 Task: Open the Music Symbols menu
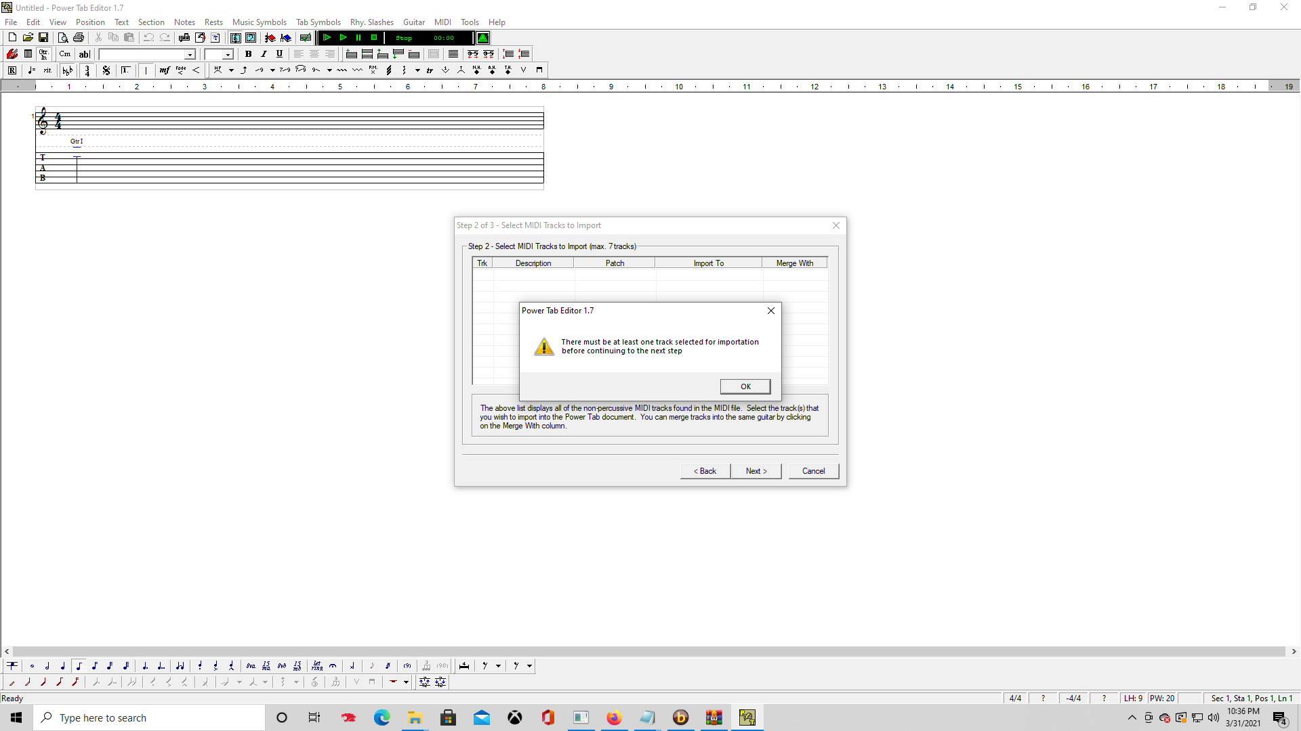pos(259,22)
